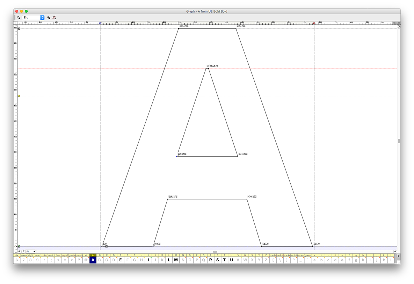Image resolution: width=414 pixels, height=284 pixels.
Task: Click the right sidebearing marker on ruler
Action: [x=314, y=23]
